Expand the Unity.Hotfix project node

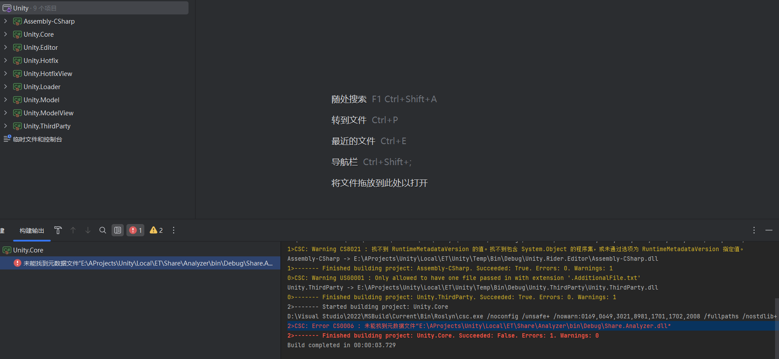(5, 61)
